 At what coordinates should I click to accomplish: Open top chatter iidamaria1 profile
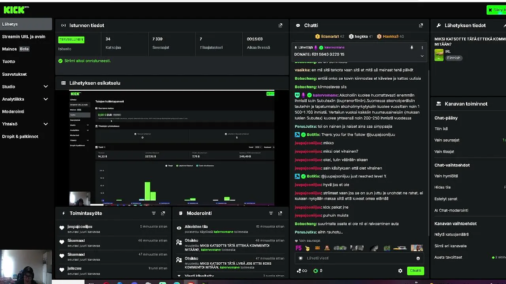click(x=330, y=36)
